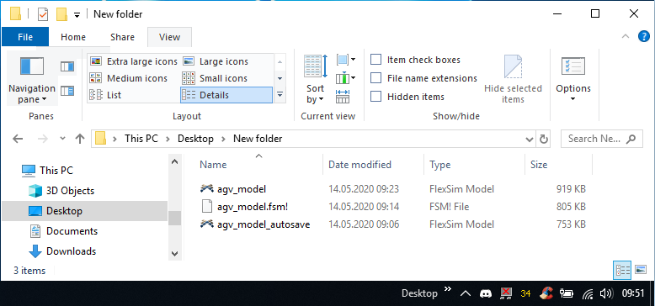Image resolution: width=655 pixels, height=306 pixels.
Task: Open Discord from the system tray
Action: coord(486,293)
